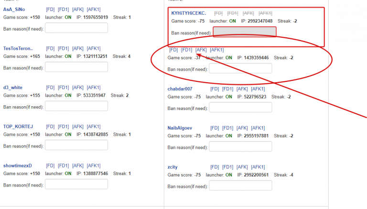The width and height of the screenshot is (367, 209).
Task: Click AFK1 link for chabdar007
Action: click(258, 89)
